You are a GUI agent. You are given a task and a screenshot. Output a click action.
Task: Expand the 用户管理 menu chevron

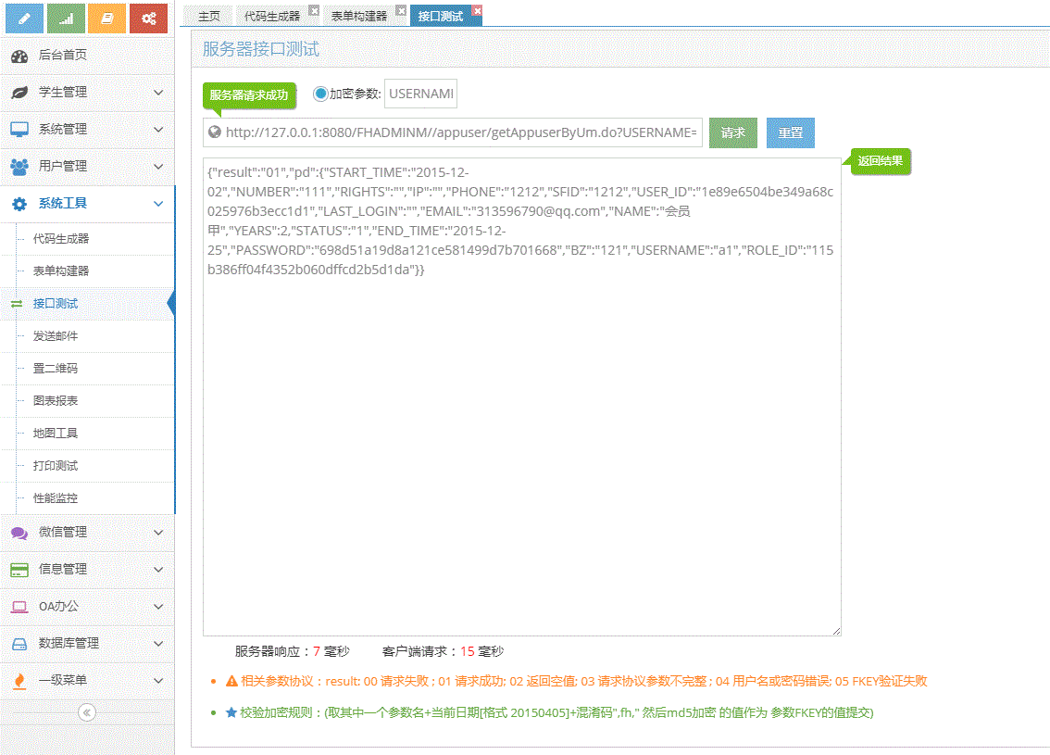[158, 166]
